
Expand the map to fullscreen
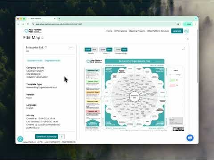coord(184,48)
